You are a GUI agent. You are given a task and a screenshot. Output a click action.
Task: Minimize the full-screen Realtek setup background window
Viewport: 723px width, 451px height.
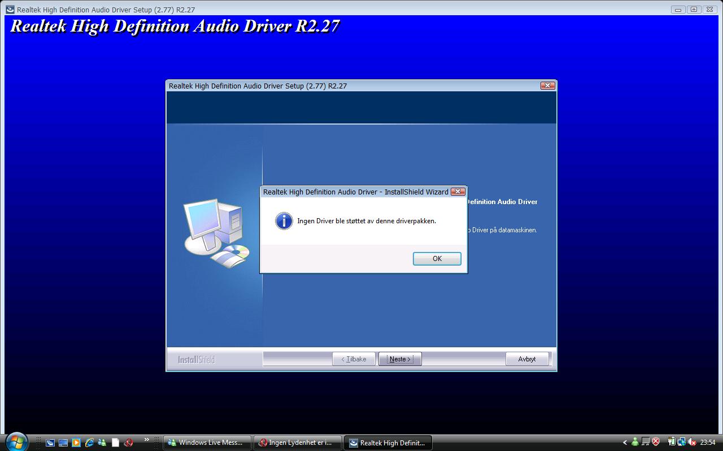pyautogui.click(x=678, y=10)
